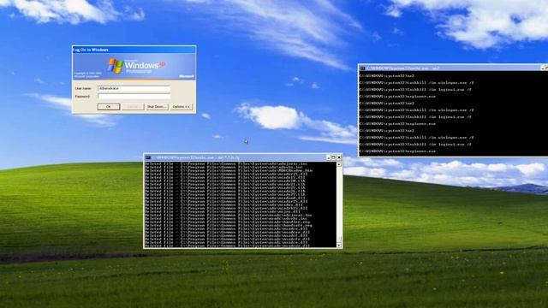Click the taskkill command window title bar
The width and height of the screenshot is (548, 308).
[x=453, y=68]
